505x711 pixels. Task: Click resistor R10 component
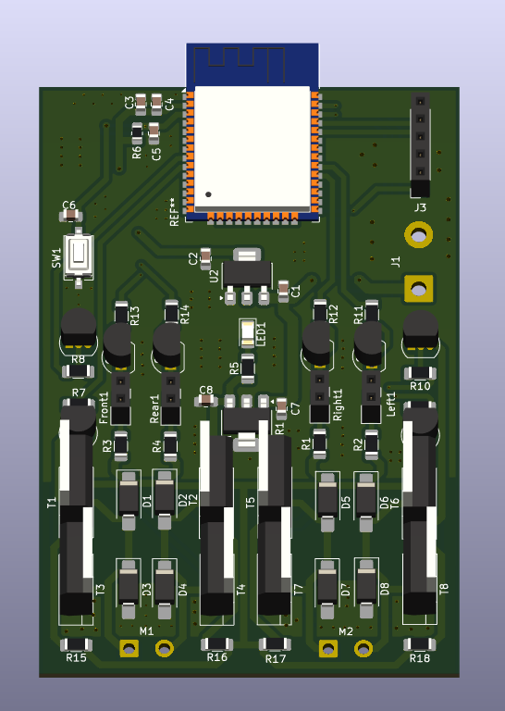(420, 373)
